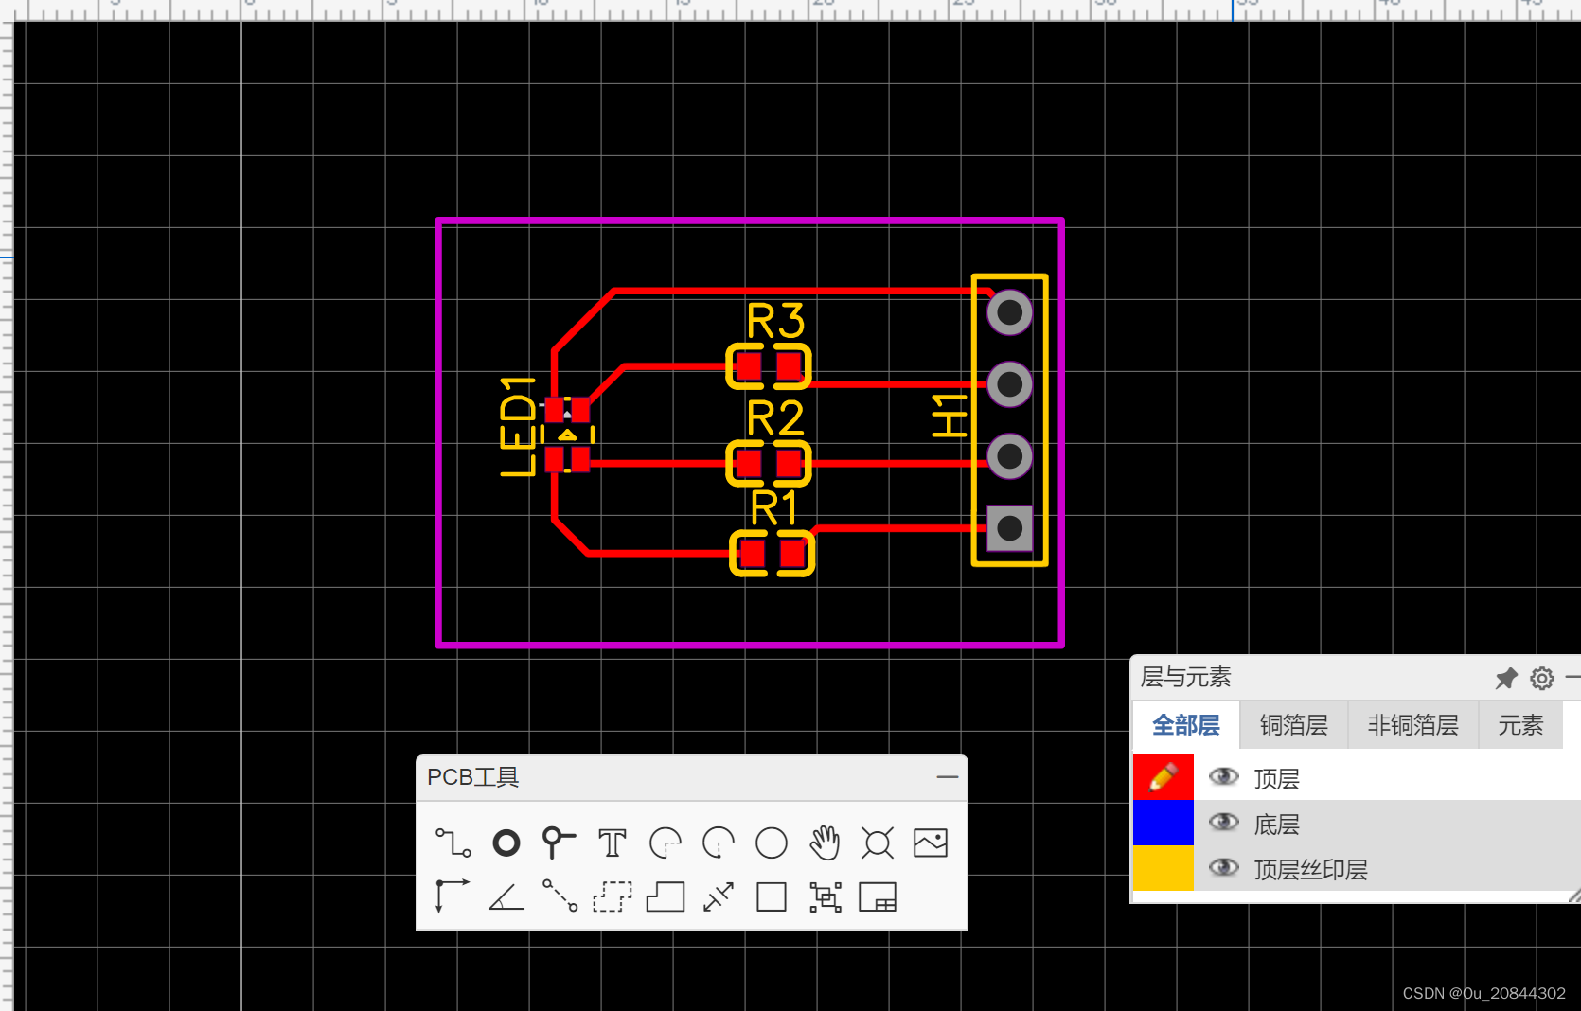Click the PCB工具 panel title
Image resolution: width=1581 pixels, height=1011 pixels.
(x=472, y=777)
